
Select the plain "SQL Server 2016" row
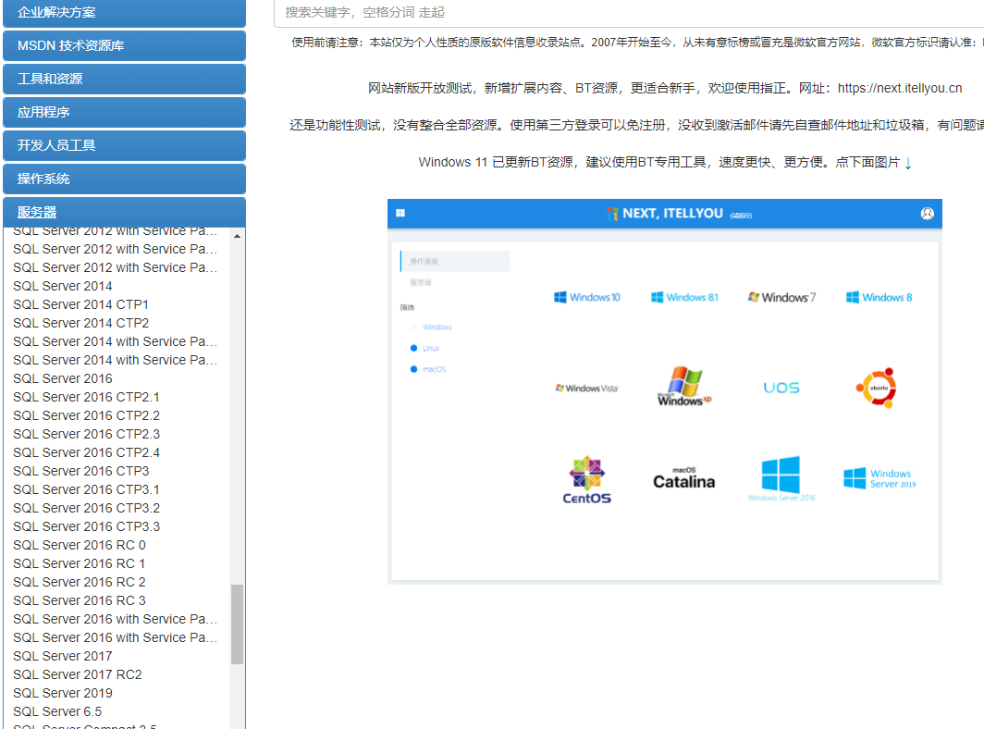click(x=63, y=378)
